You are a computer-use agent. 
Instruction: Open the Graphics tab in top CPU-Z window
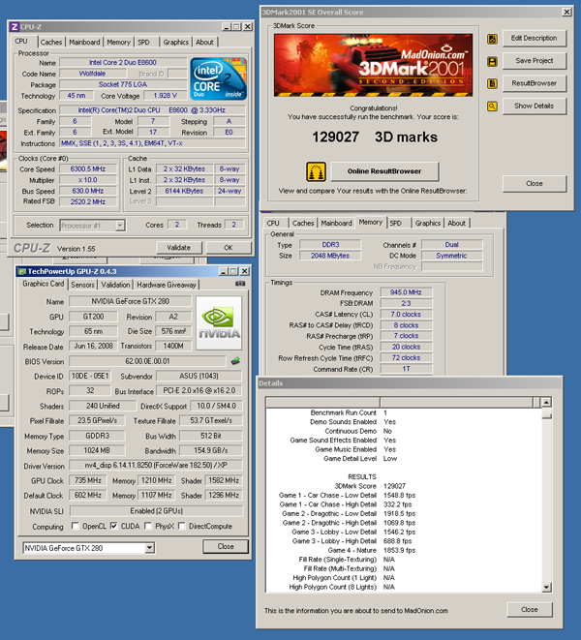(176, 42)
